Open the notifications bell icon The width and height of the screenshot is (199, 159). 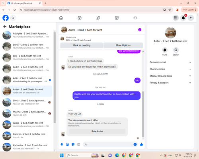(183, 18)
